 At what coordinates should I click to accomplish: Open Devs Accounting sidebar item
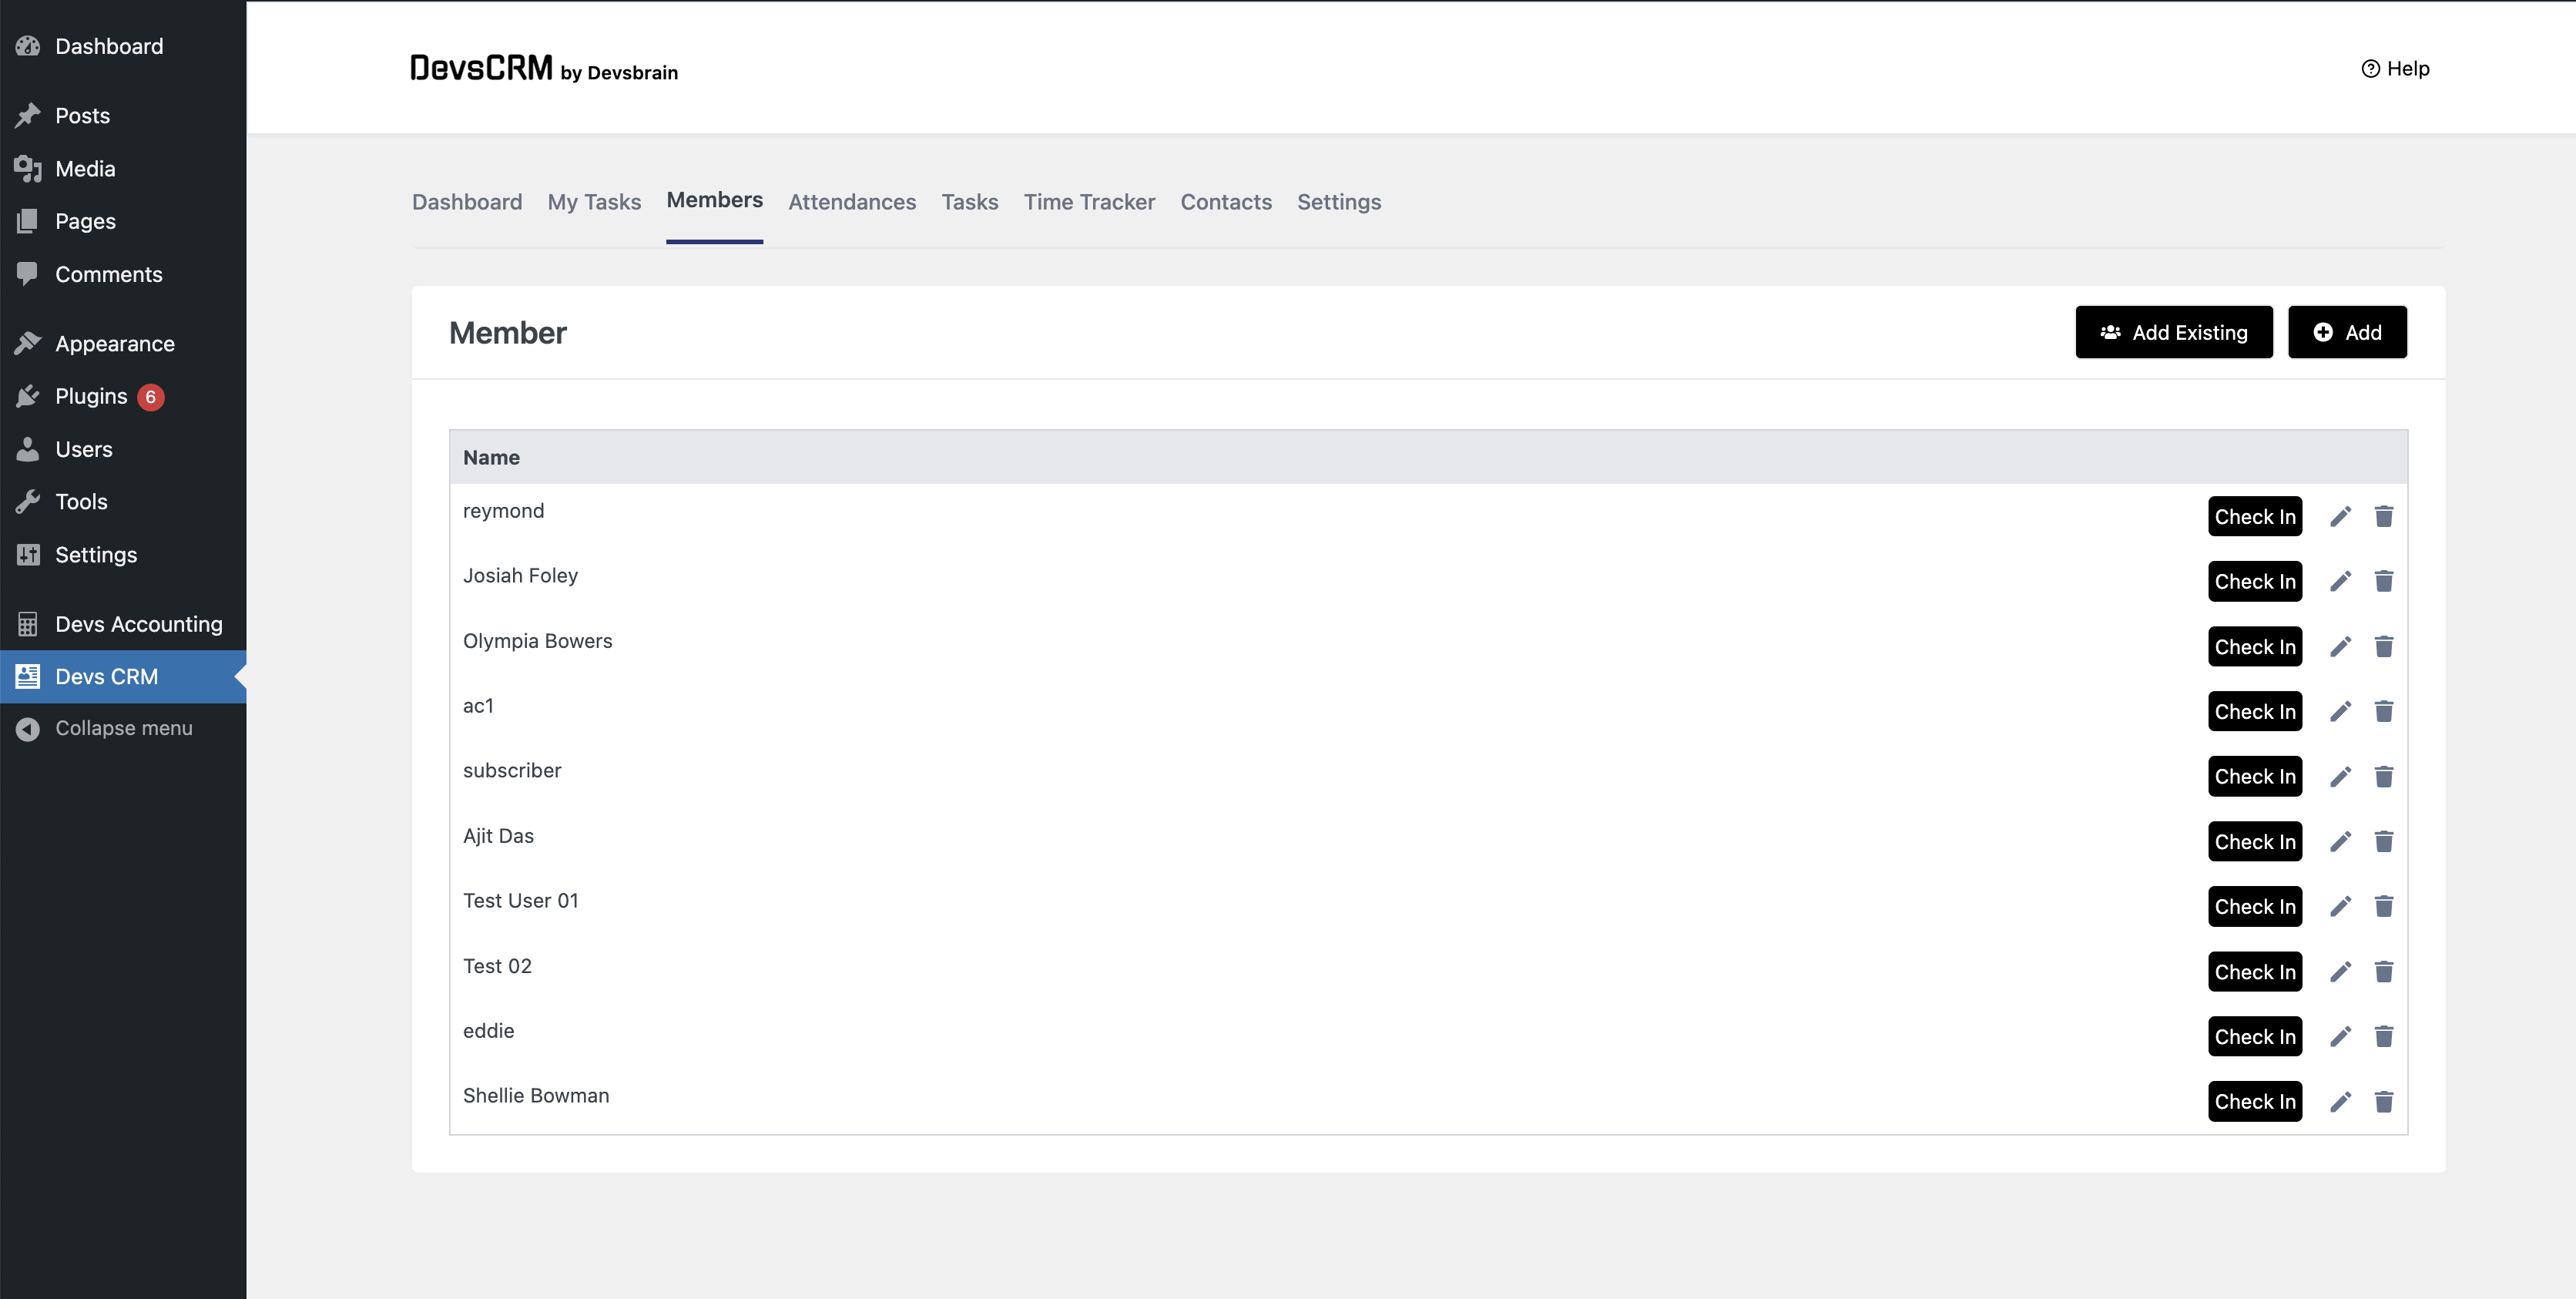[138, 625]
